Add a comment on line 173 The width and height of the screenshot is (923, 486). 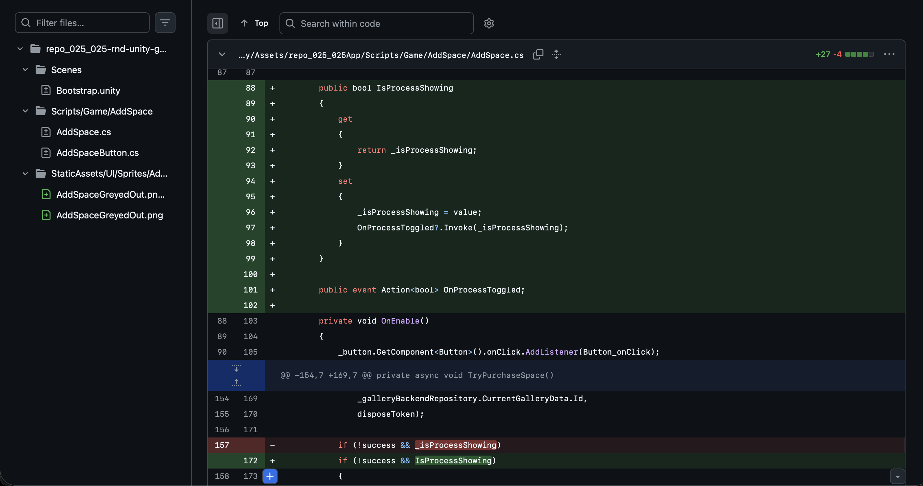[x=270, y=476]
